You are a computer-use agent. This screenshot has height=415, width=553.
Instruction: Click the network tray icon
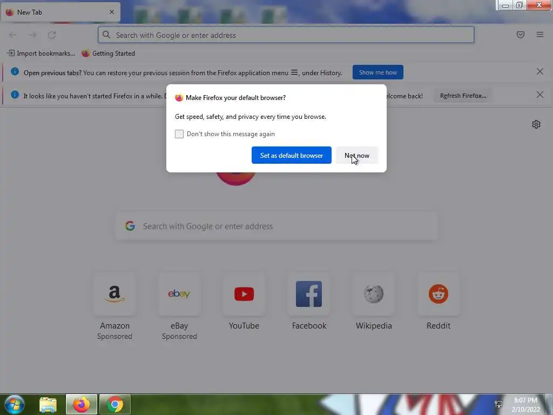498,404
